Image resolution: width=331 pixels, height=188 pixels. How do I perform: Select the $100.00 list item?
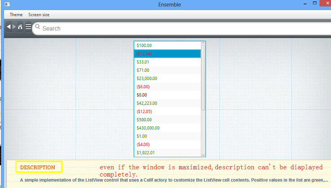(x=168, y=46)
